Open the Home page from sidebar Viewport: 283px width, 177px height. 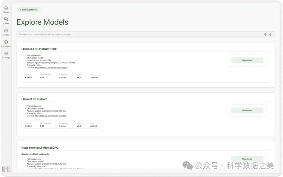coord(6,8)
